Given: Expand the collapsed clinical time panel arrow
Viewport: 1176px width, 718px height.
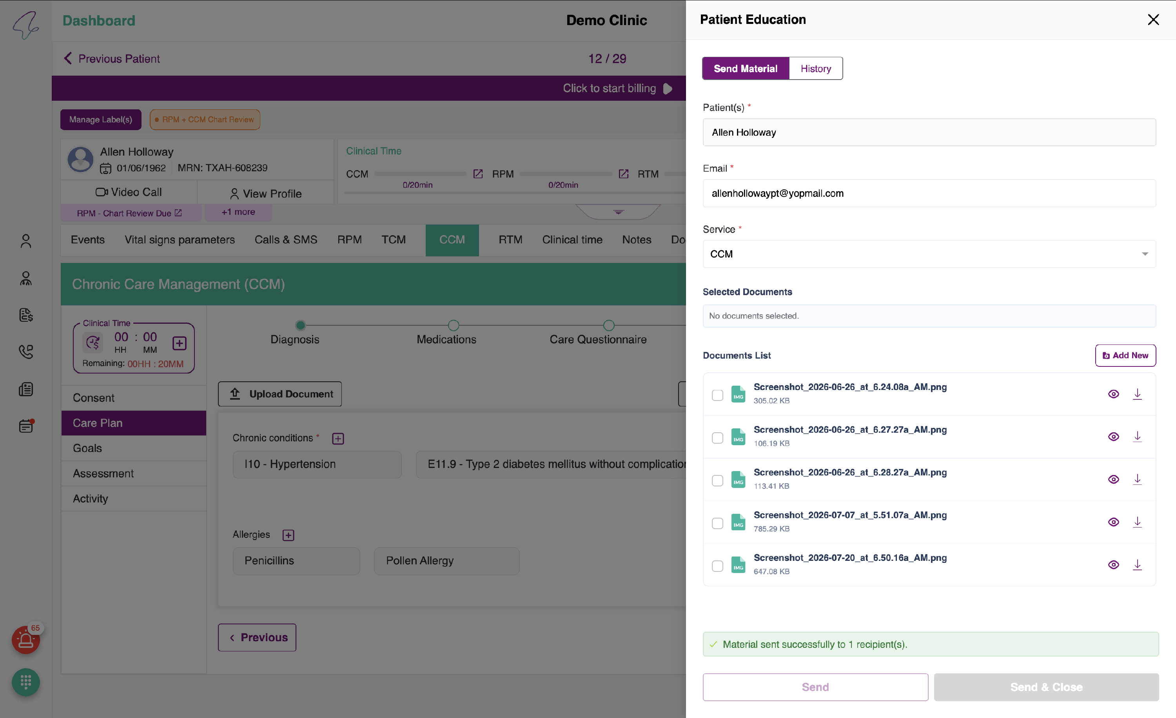Looking at the screenshot, I should click(x=618, y=211).
